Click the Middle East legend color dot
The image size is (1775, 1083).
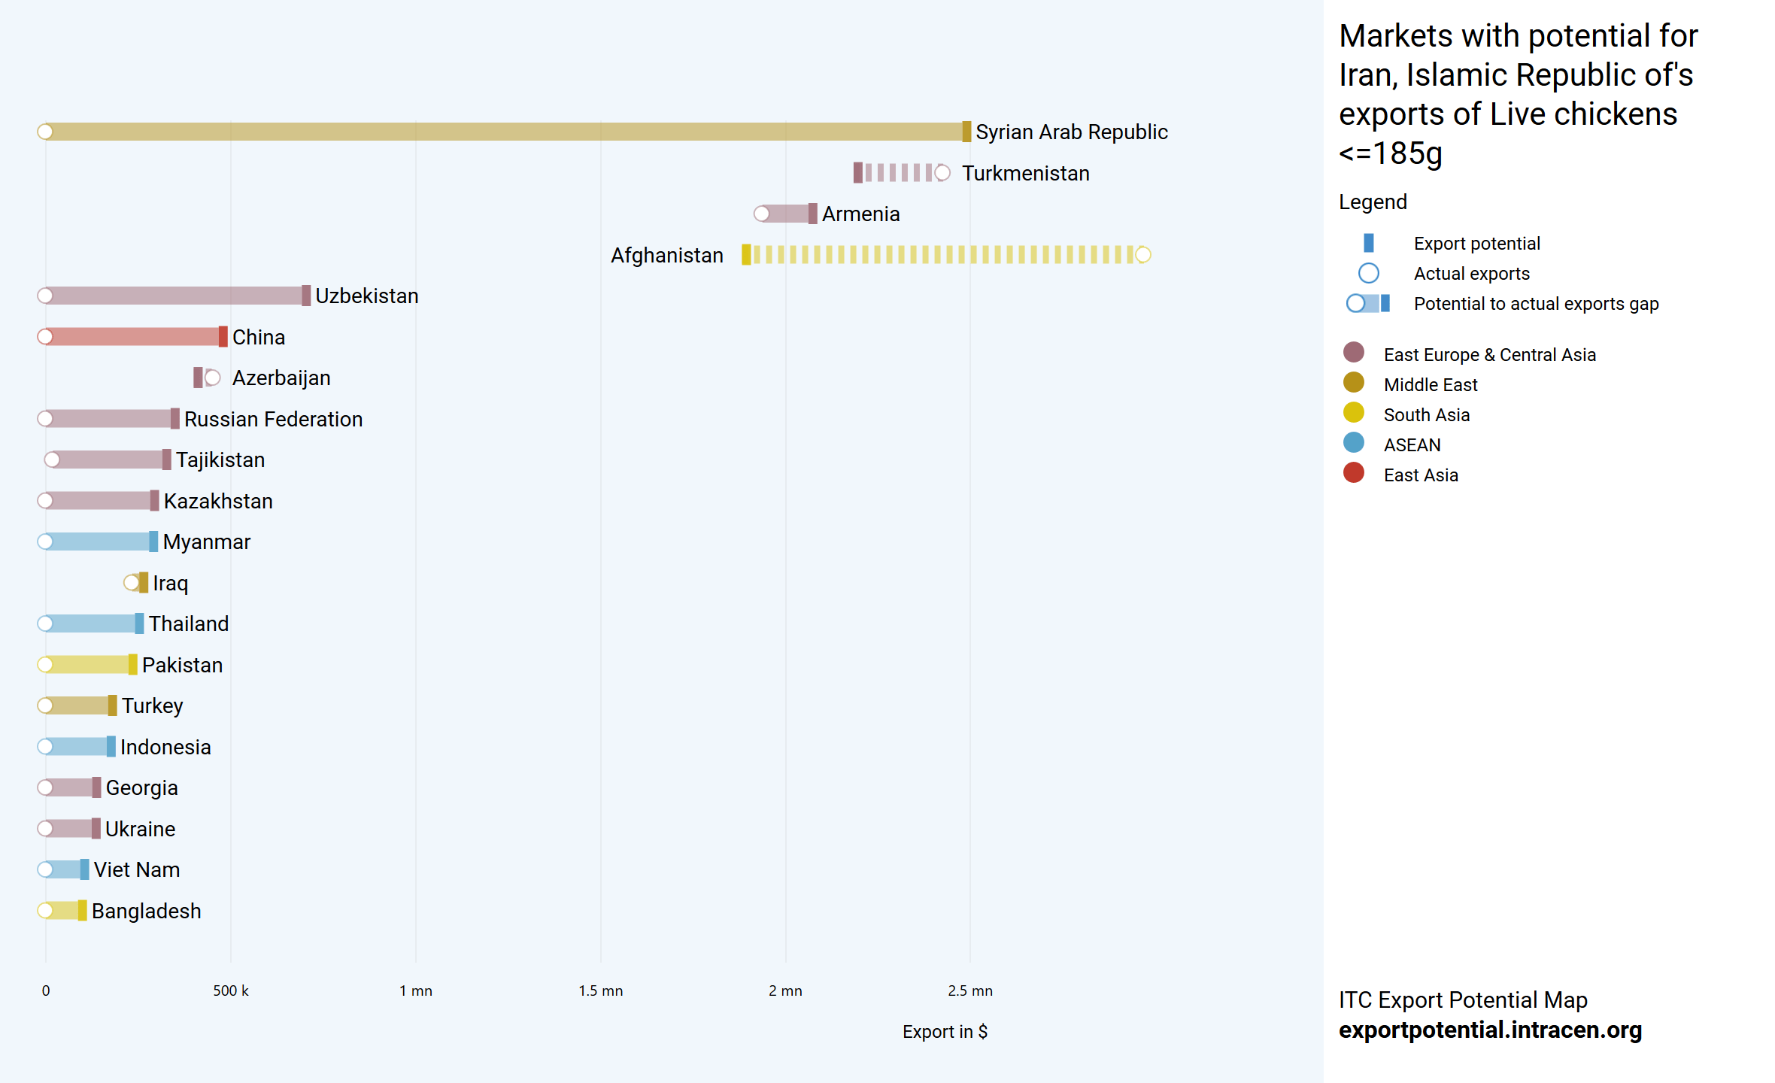click(x=1353, y=383)
